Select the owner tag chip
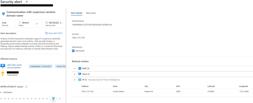253x103 pixels. [60, 66]
